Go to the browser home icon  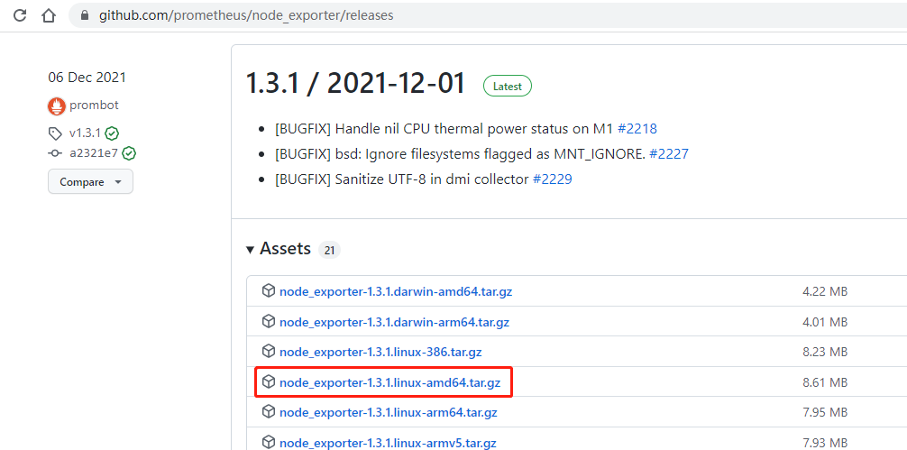coord(50,15)
